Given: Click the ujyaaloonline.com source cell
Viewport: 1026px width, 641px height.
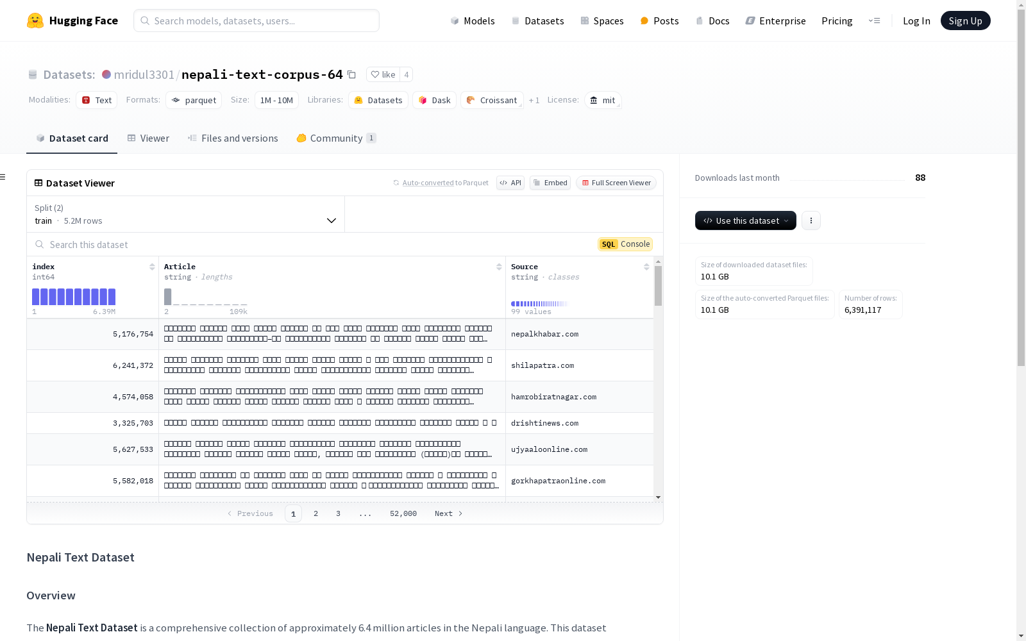Looking at the screenshot, I should [x=580, y=449].
